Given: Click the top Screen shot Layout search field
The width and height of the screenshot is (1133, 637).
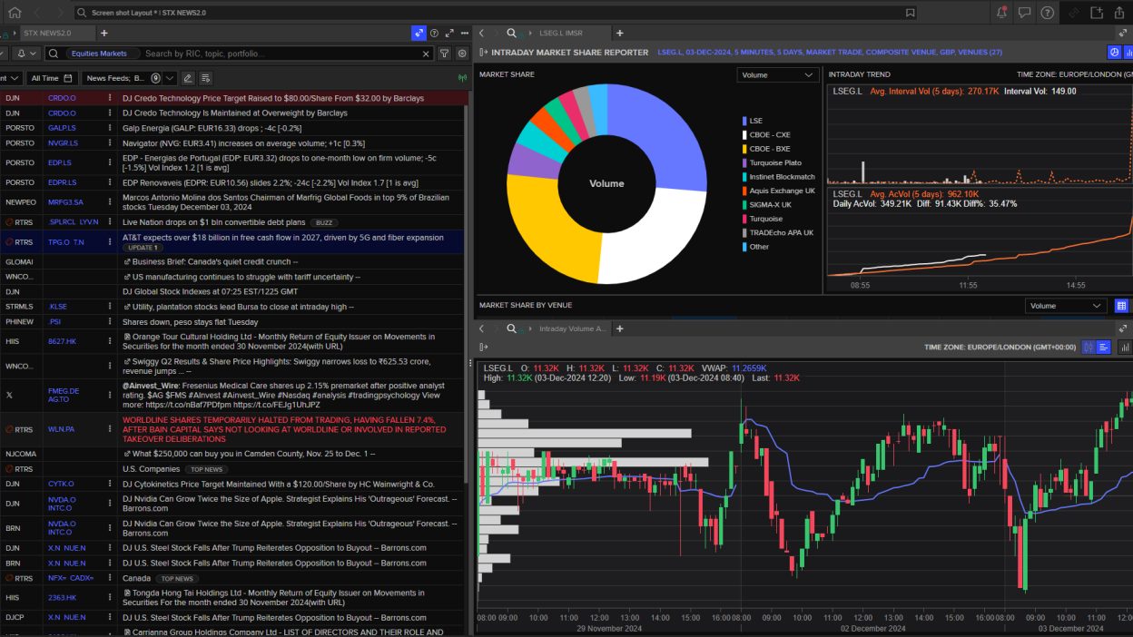Looking at the screenshot, I should (x=495, y=13).
